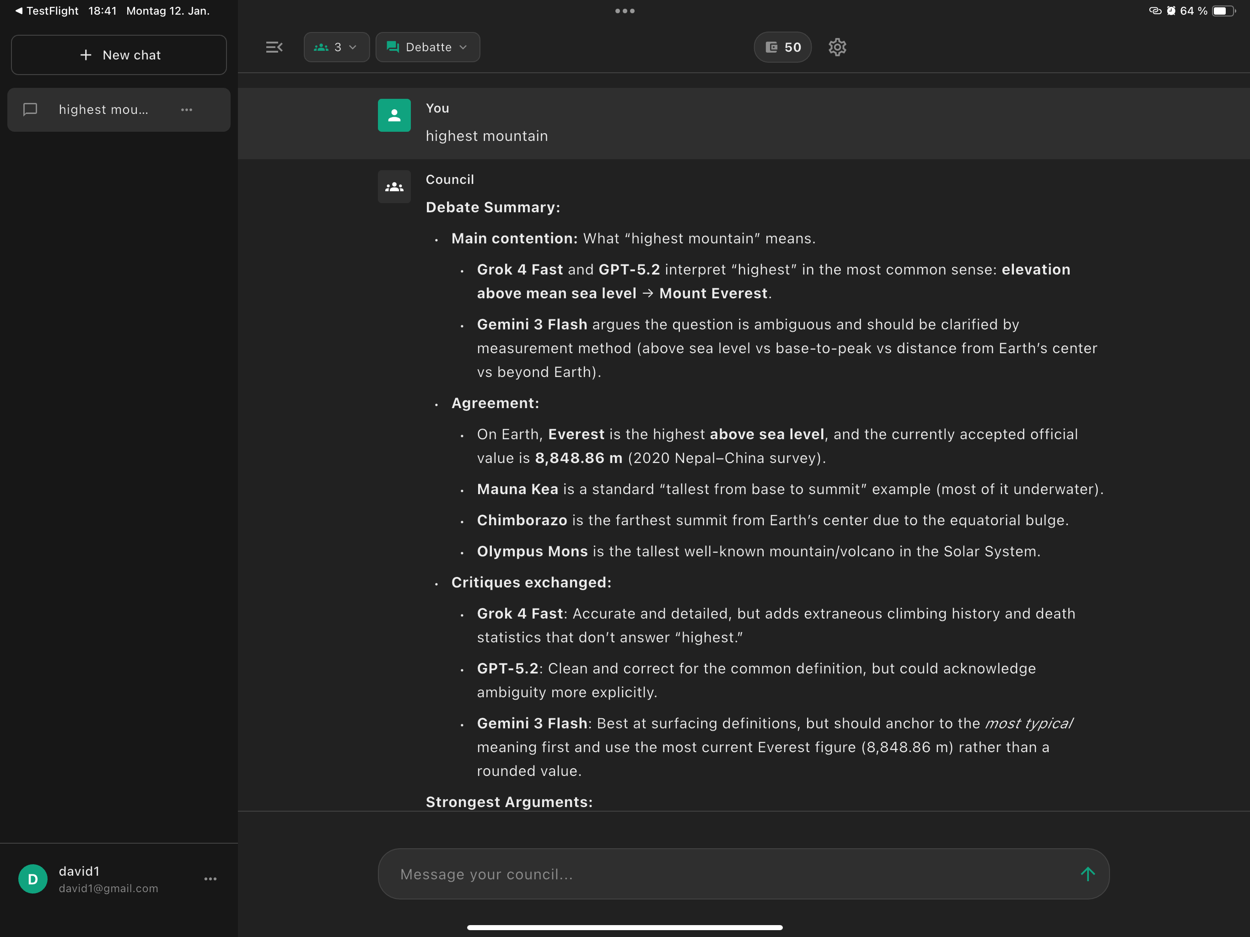Collapse the sidebar with the menu icon

[274, 47]
